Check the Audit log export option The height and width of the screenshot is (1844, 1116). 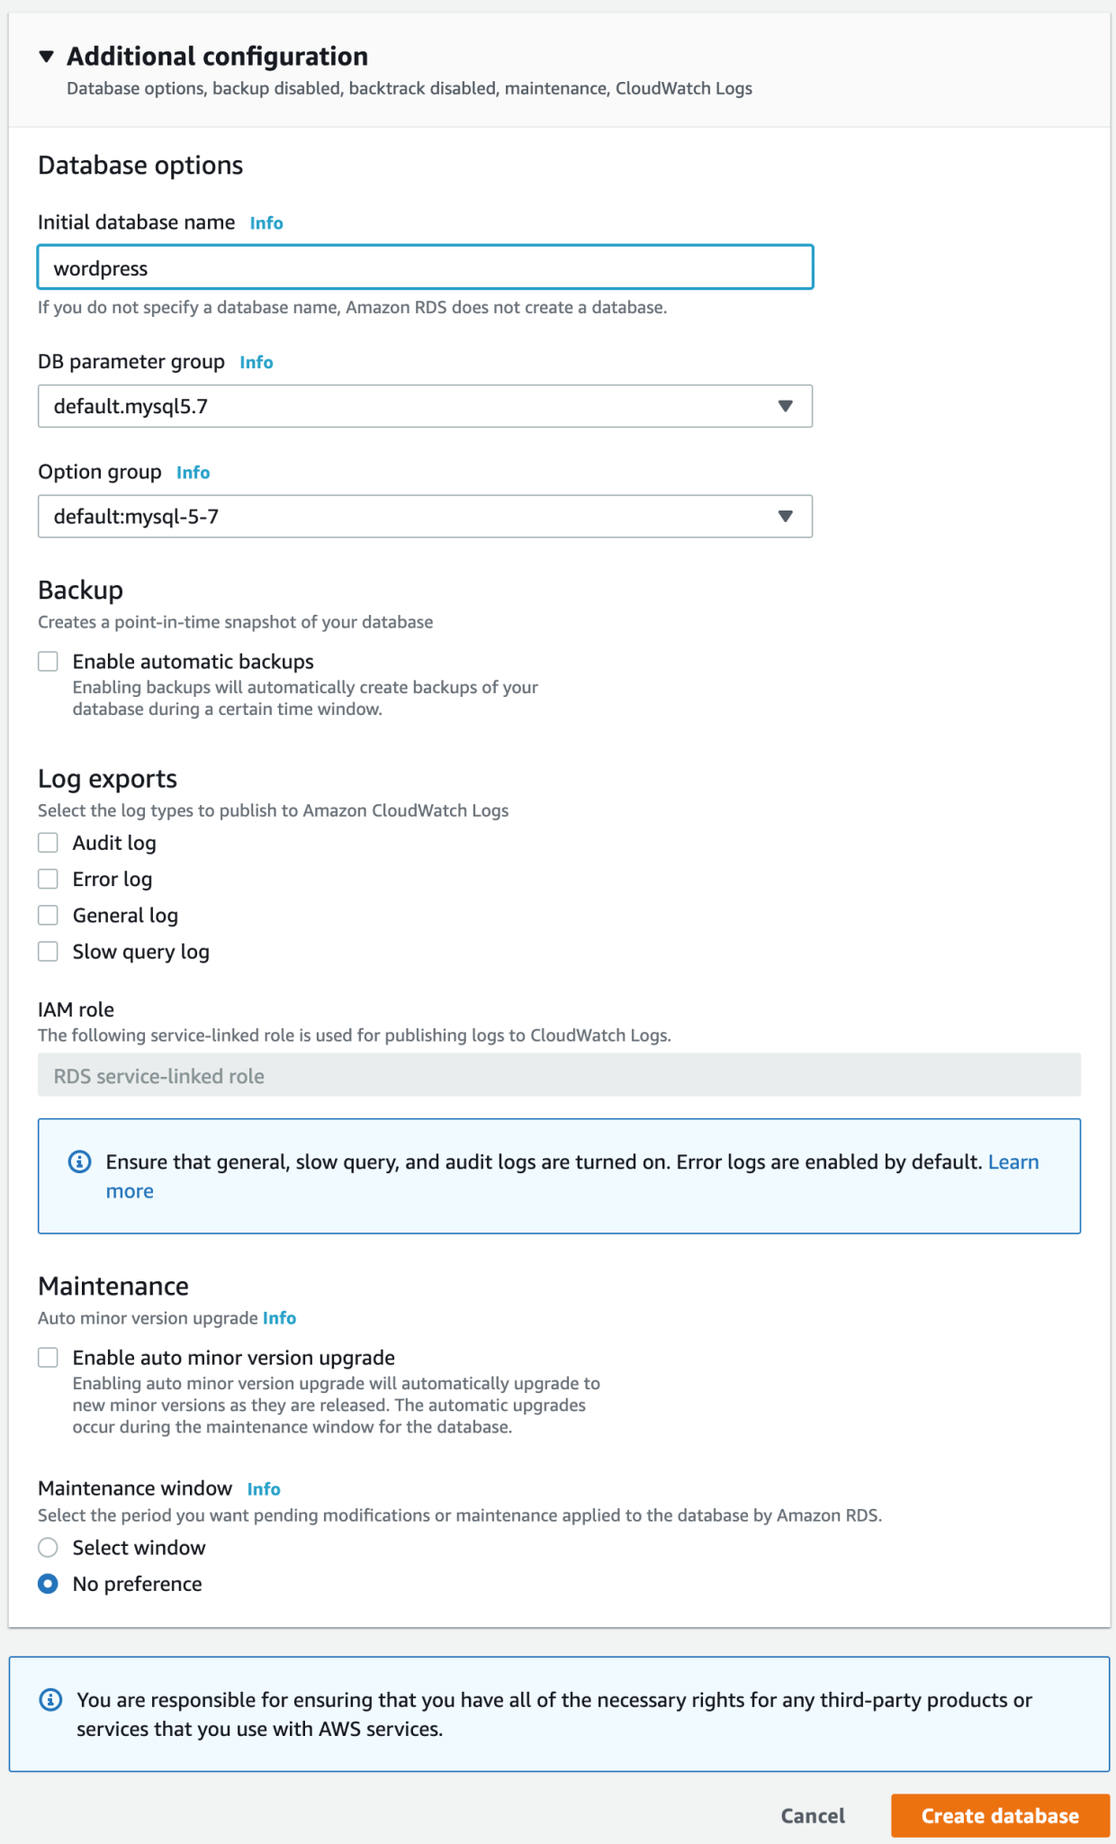49,843
